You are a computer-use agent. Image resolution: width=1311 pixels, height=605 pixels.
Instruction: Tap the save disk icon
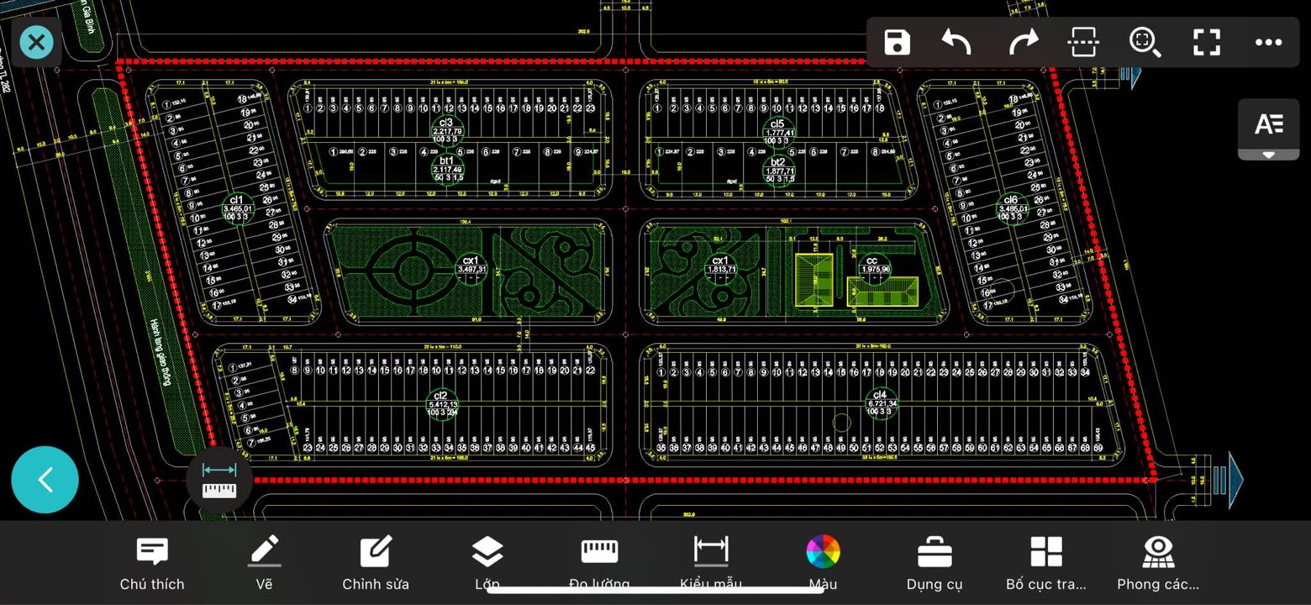point(897,42)
